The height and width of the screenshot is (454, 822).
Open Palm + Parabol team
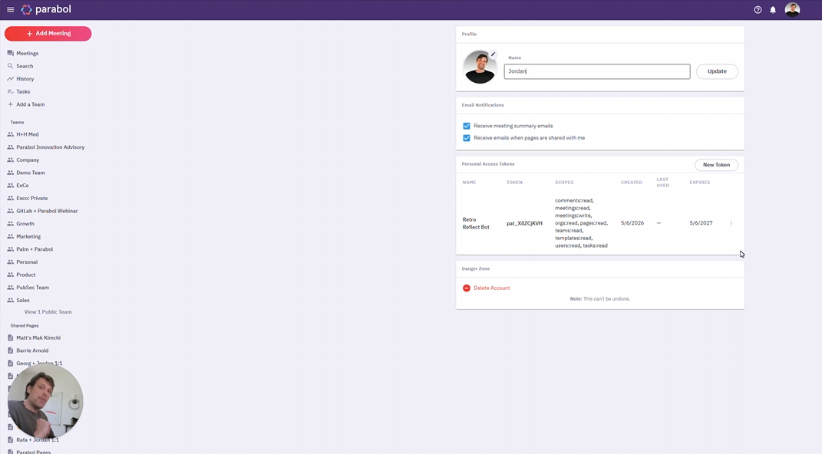pos(35,249)
